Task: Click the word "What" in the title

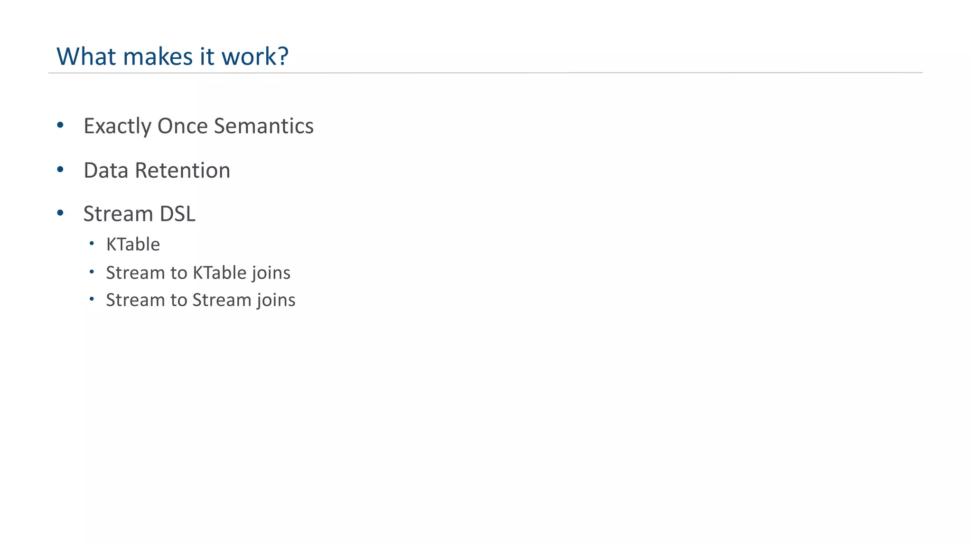Action: pos(86,56)
